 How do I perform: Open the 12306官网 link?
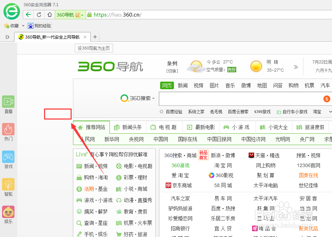coord(309,165)
